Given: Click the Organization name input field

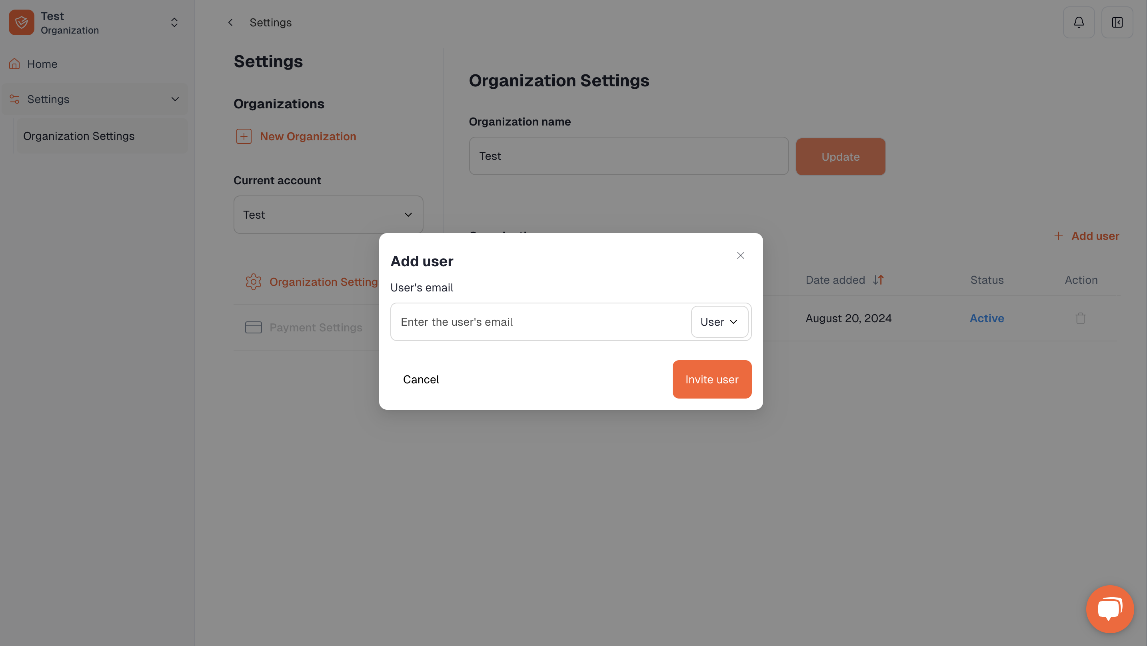Looking at the screenshot, I should 629,156.
